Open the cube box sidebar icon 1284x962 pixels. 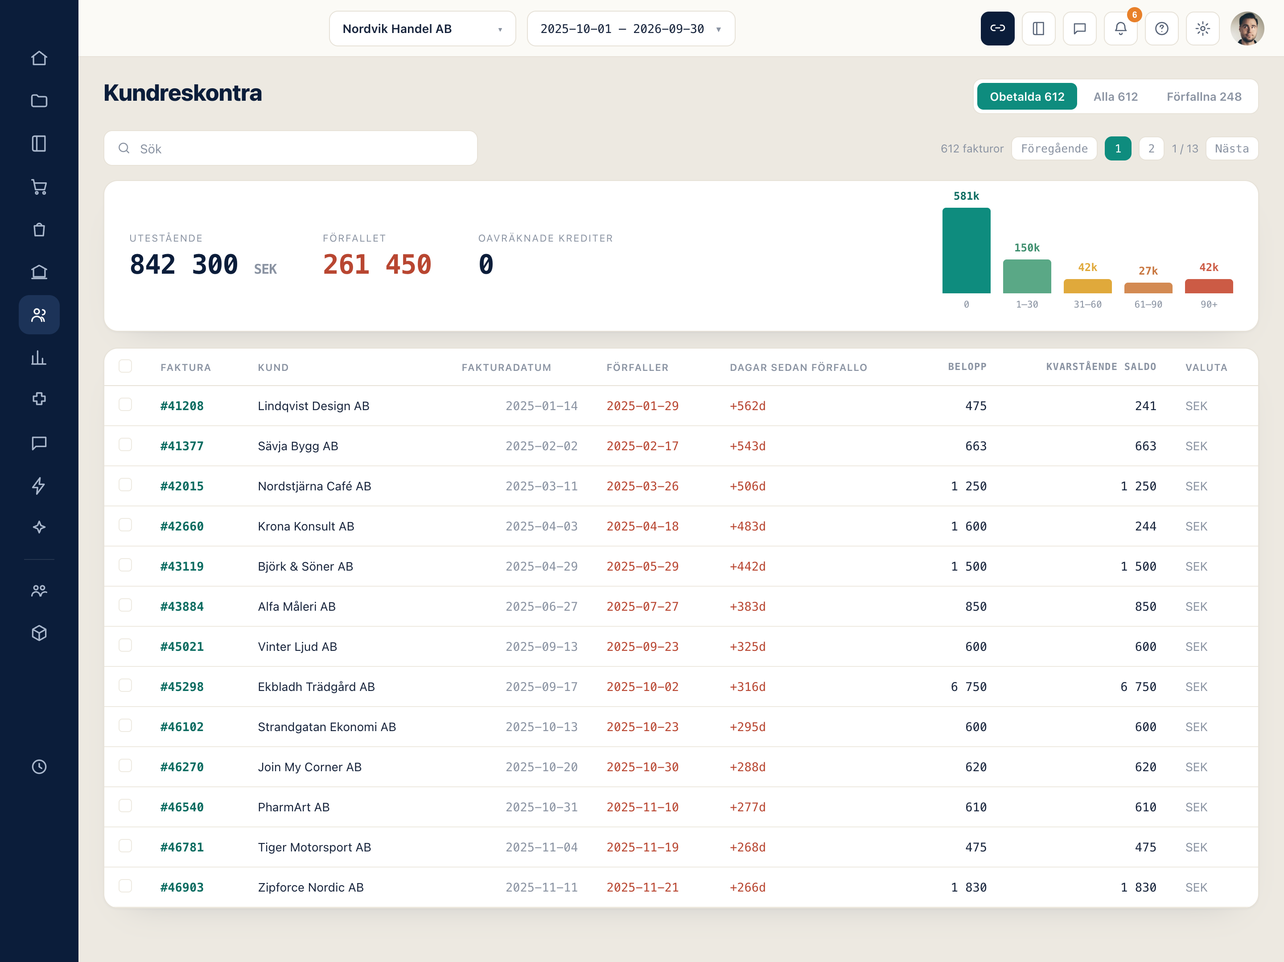point(39,633)
